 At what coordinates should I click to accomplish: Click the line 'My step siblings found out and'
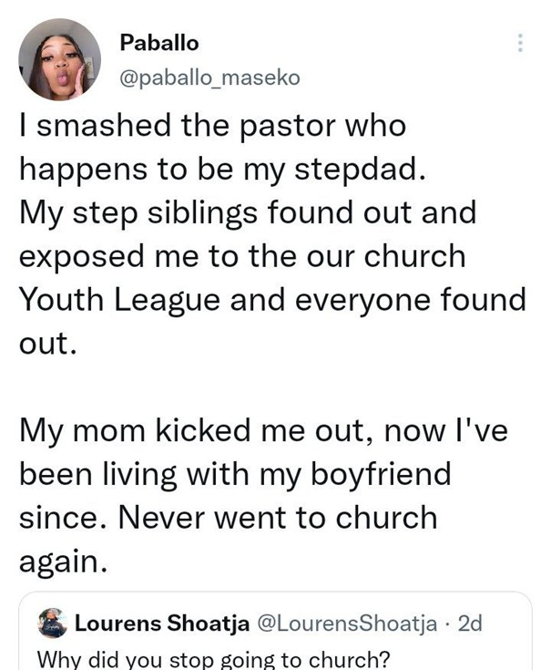coord(248,212)
